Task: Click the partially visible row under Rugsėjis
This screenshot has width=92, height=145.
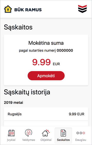Action: click(x=46, y=124)
